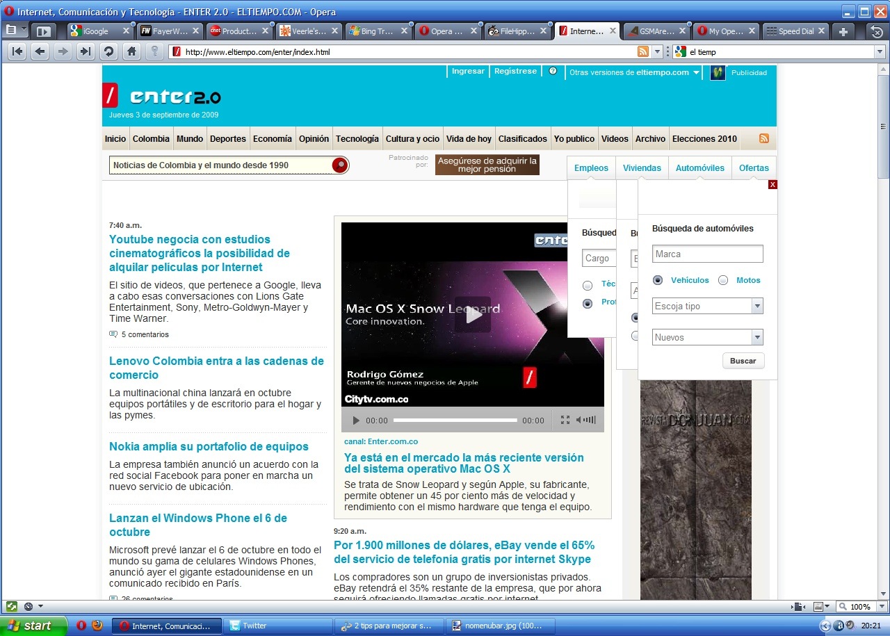Image resolution: width=890 pixels, height=636 pixels.
Task: Click the help question mark icon
Action: 553,71
